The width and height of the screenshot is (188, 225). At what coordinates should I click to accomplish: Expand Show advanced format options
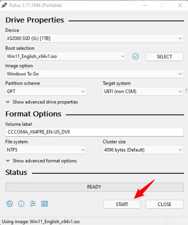pyautogui.click(x=41, y=161)
